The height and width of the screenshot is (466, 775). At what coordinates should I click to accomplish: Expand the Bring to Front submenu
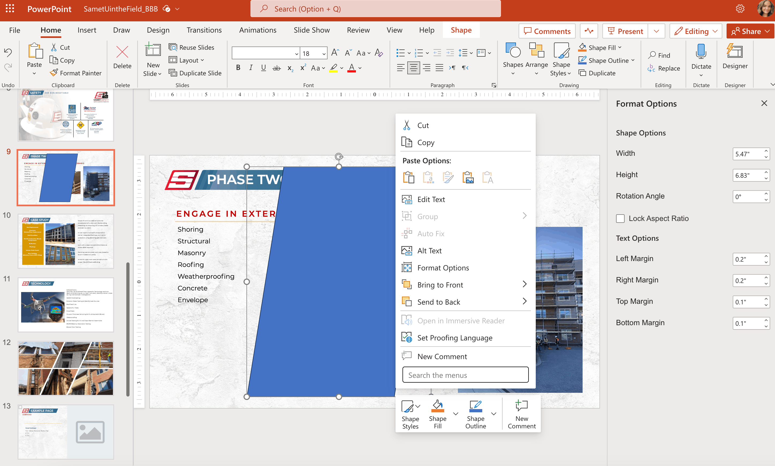(x=525, y=285)
